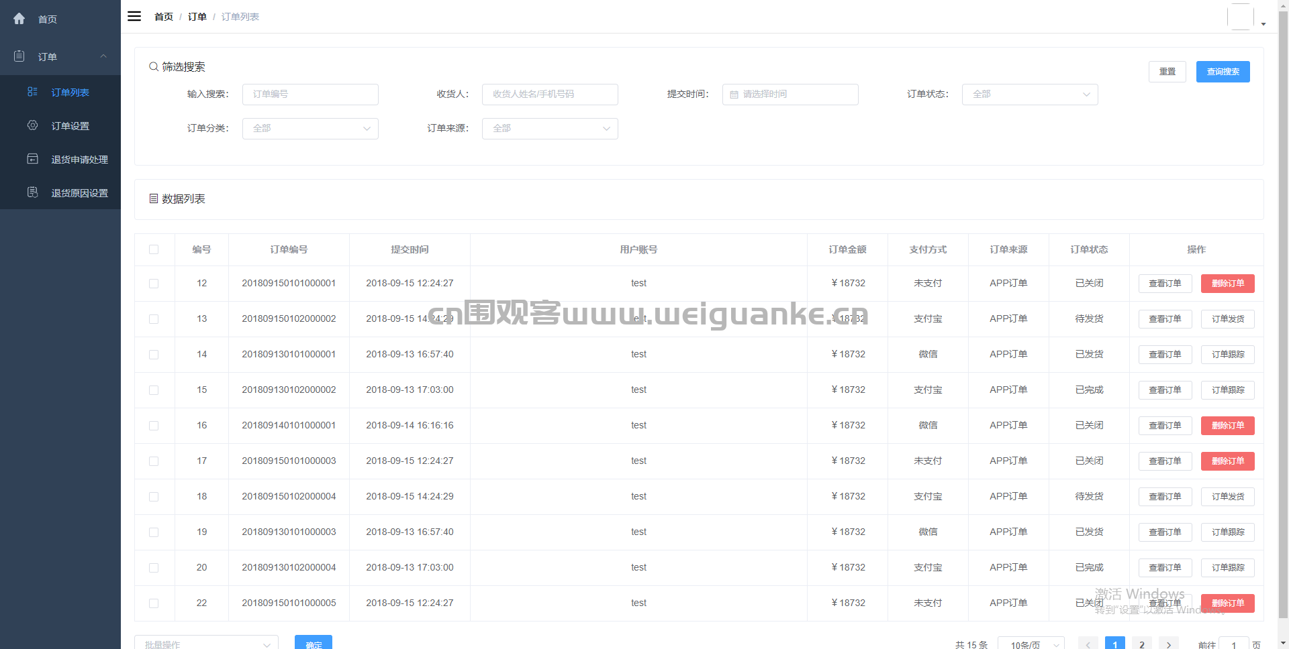
Task: Click the vertical page scrollbar
Action: [1283, 322]
